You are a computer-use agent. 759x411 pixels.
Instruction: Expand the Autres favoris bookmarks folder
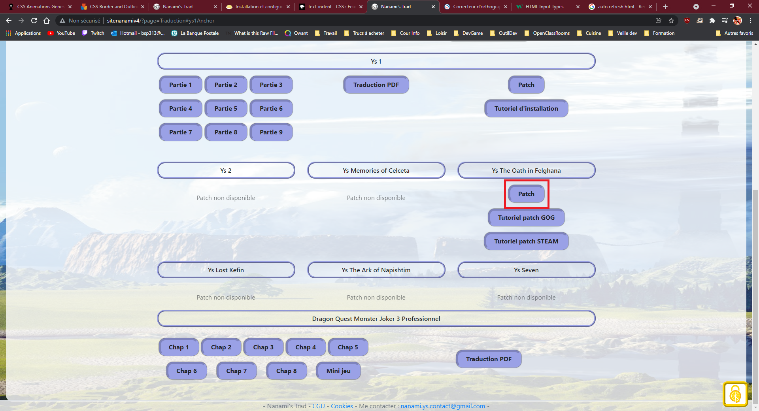(734, 33)
